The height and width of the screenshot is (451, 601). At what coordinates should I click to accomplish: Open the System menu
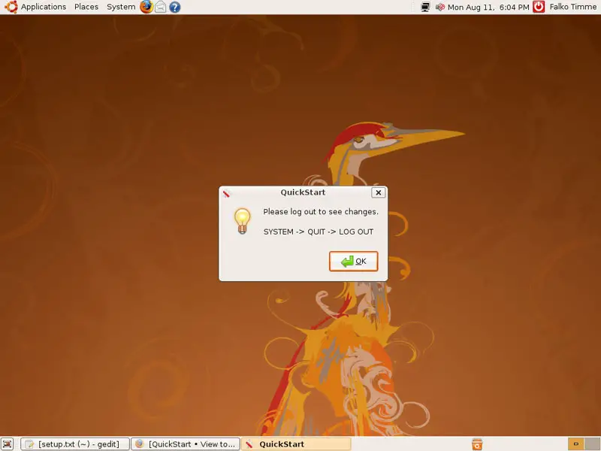pos(121,7)
